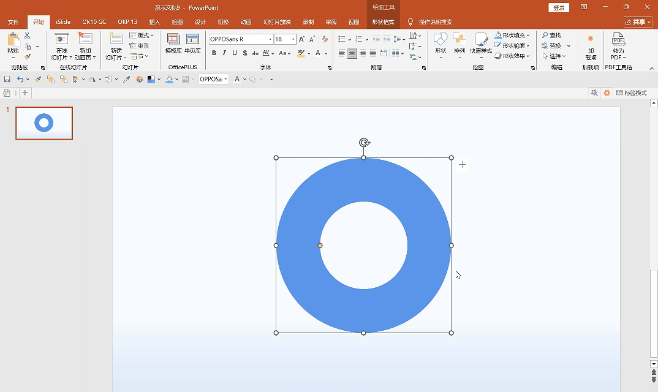Open the 模板库 template library
658x392 pixels.
[173, 43]
